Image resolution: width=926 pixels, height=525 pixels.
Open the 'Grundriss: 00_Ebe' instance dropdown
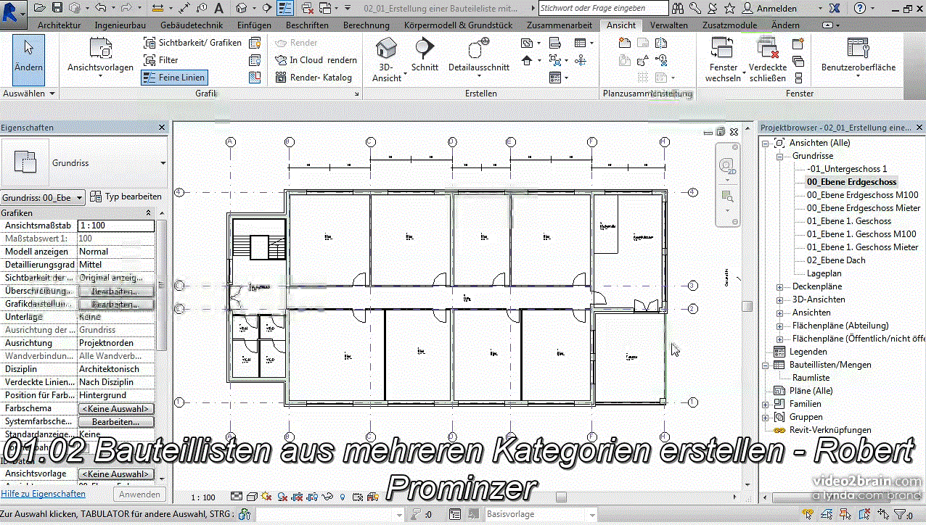[42, 197]
